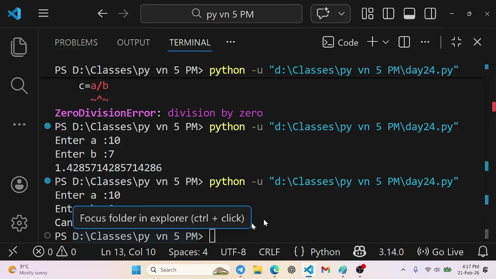Click Ln 13, Col 10 cursor position
496x279 pixels.
(128, 252)
